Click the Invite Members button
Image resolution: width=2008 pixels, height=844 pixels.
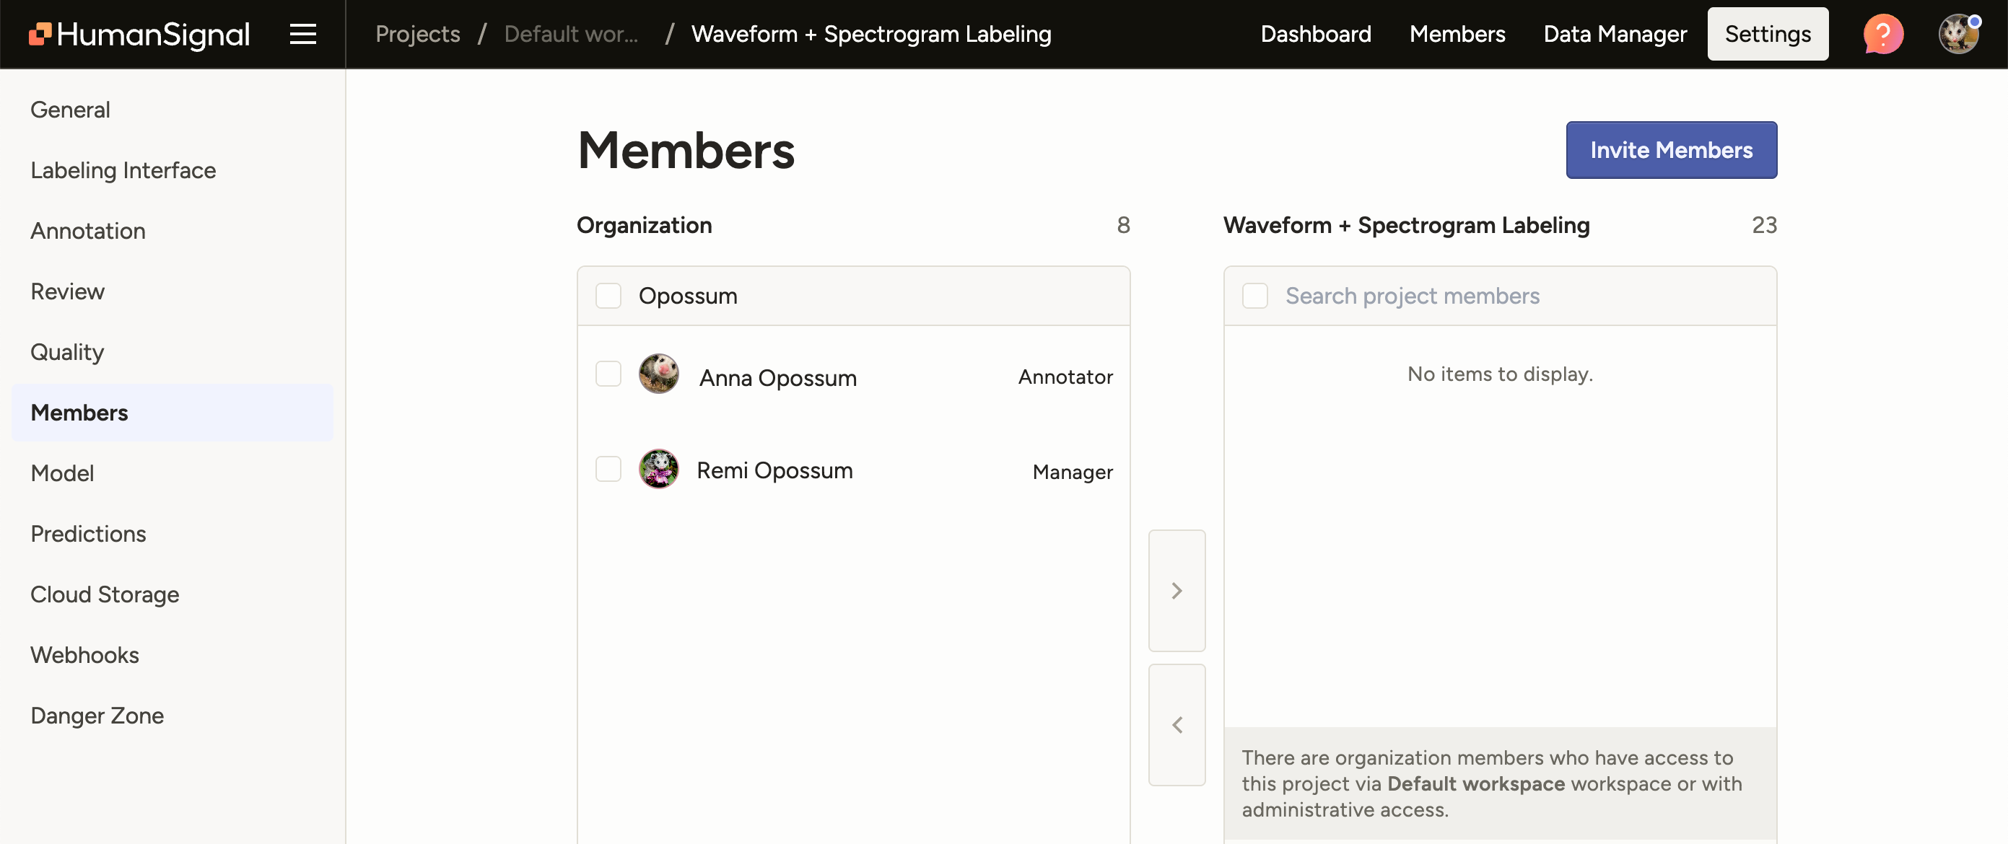pyautogui.click(x=1670, y=151)
